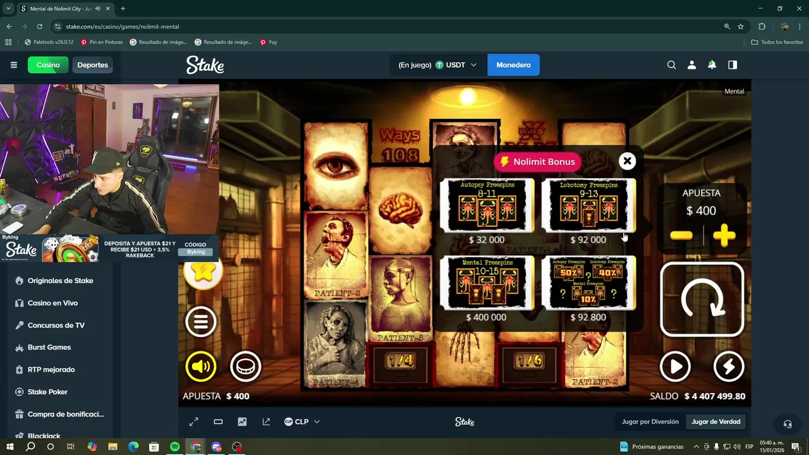The height and width of the screenshot is (455, 809).
Task: Open Spotify from the taskbar
Action: pos(175,447)
